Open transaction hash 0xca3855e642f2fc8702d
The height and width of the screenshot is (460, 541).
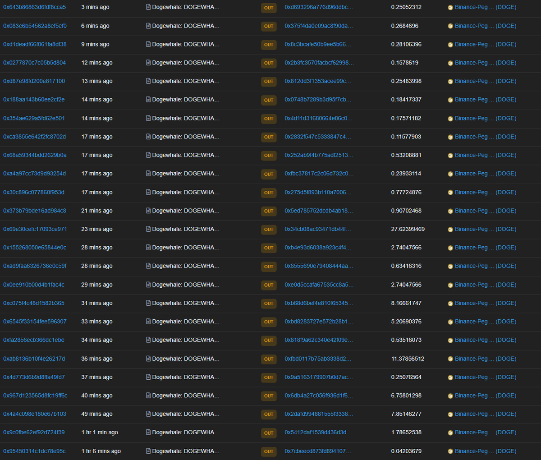pos(34,137)
